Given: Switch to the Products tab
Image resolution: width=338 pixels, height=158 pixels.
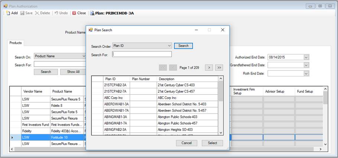Looking at the screenshot, I should (x=16, y=43).
